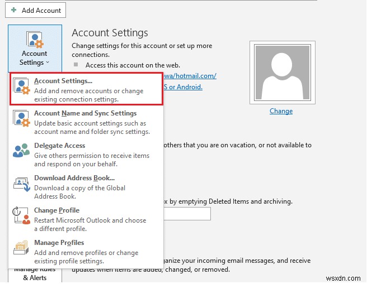Expand the Account Settings dropdown arrow

(48, 62)
